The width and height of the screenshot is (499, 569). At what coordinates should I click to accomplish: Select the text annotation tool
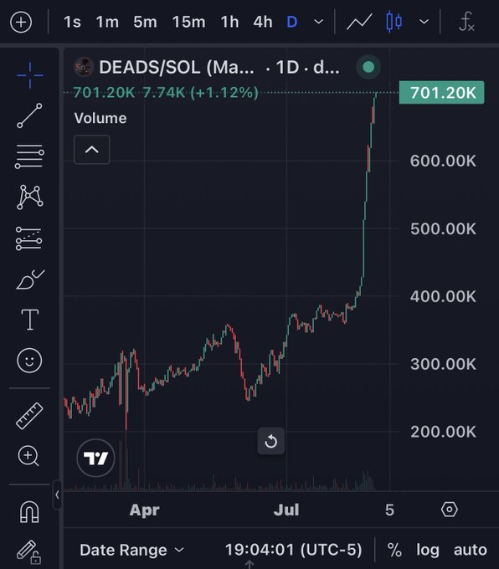(x=30, y=320)
